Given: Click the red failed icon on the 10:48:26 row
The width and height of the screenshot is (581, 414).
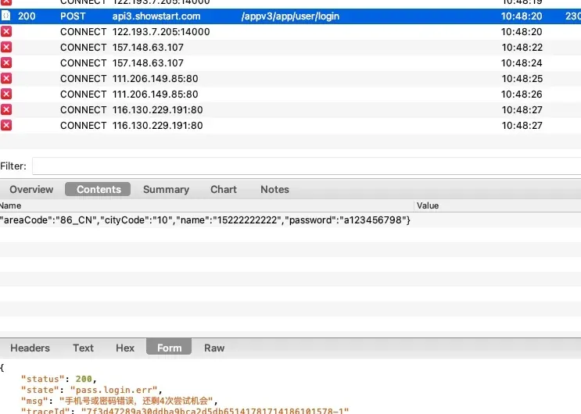Looking at the screenshot, I should [6, 94].
